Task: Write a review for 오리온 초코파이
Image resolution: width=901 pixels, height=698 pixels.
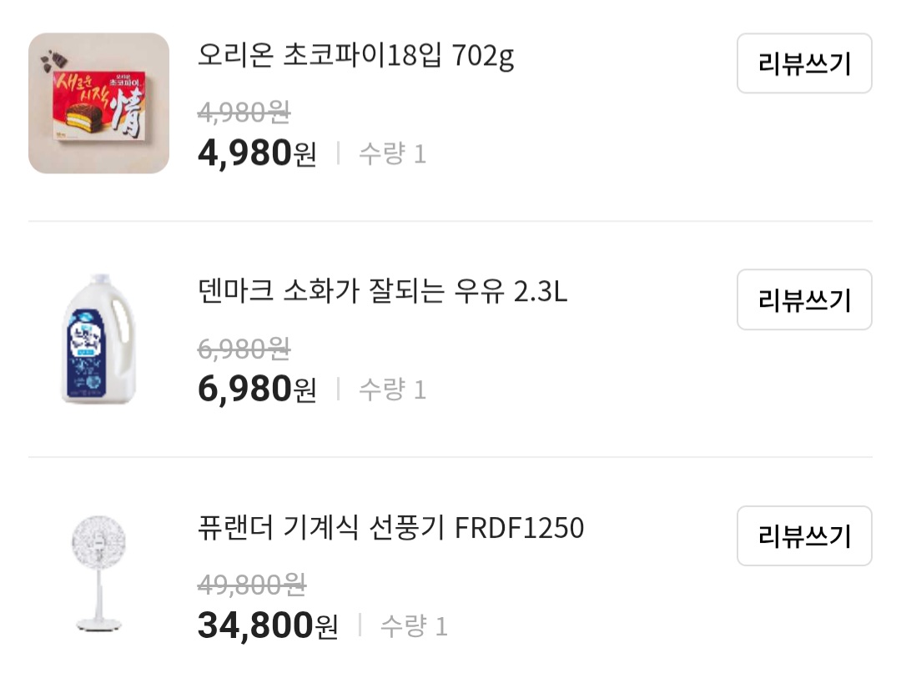Action: (804, 63)
